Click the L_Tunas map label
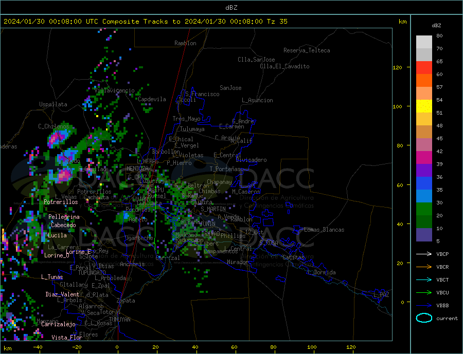463x354 pixels. (52, 277)
